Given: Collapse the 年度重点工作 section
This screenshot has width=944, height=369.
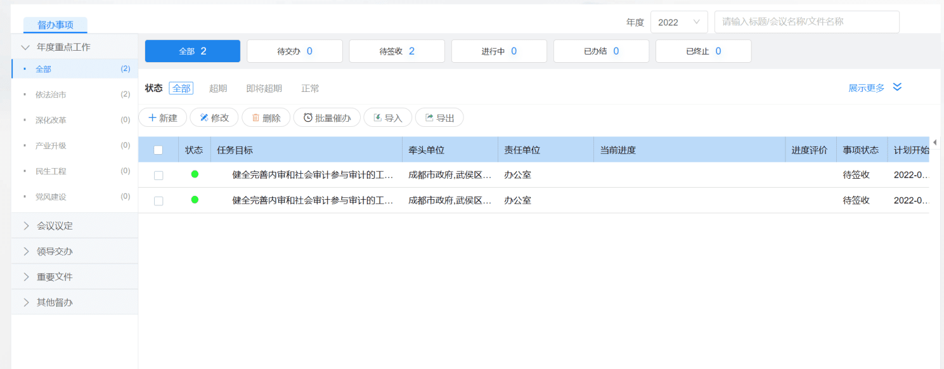Looking at the screenshot, I should coord(74,47).
